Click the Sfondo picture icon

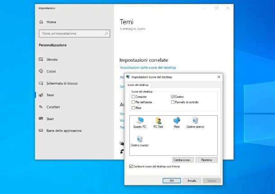(41, 59)
